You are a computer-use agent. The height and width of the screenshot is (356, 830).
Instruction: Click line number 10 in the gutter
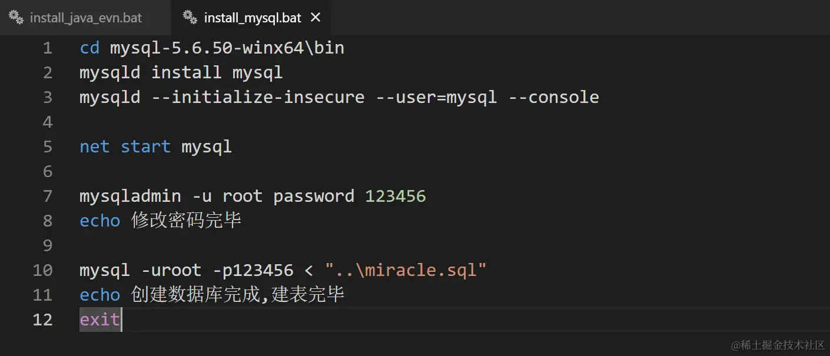(42, 270)
